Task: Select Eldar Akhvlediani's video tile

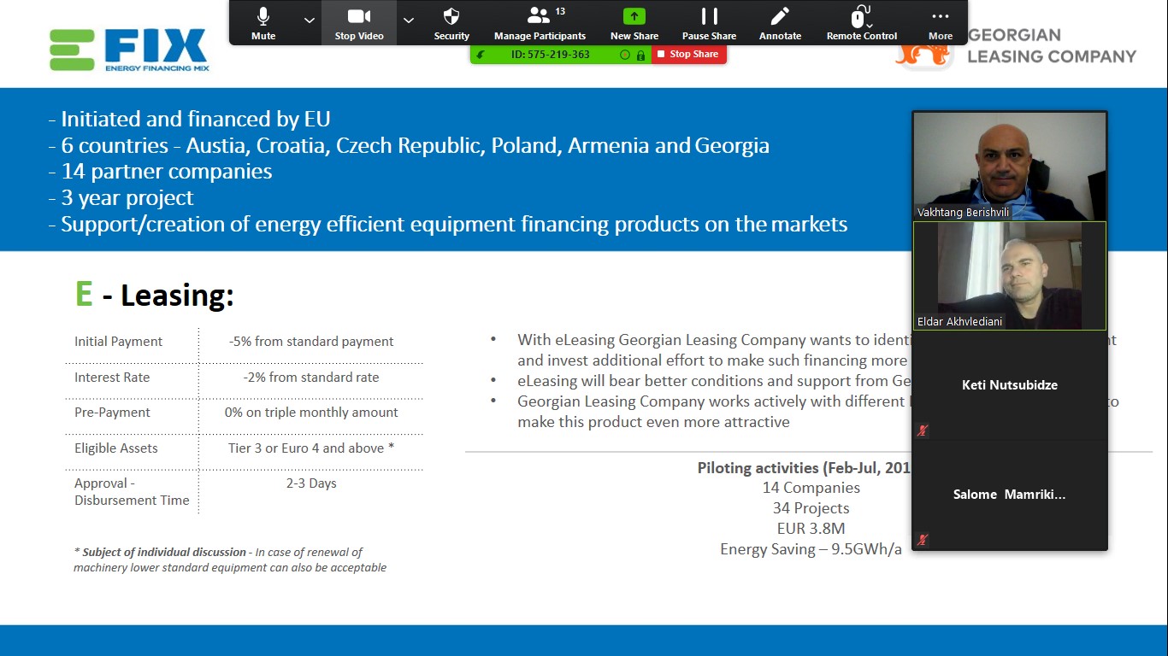Action: pyautogui.click(x=1010, y=276)
